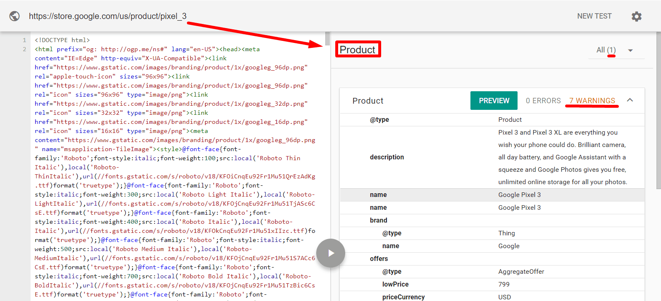Image resolution: width=661 pixels, height=301 pixels.
Task: Click the offers property row
Action: click(x=492, y=259)
